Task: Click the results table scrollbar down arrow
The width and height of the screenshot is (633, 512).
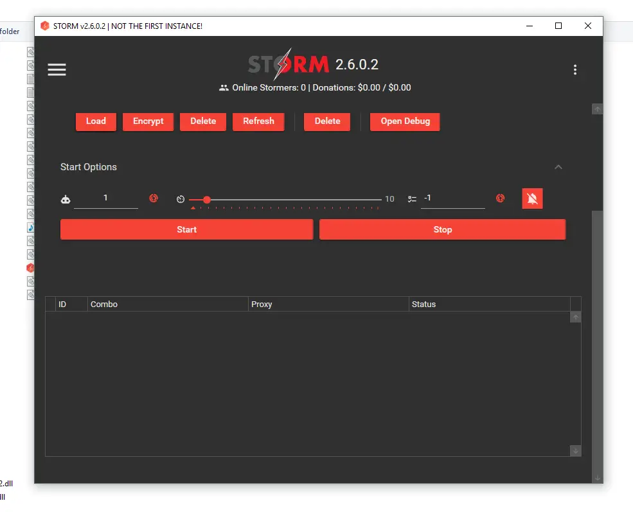Action: [575, 451]
